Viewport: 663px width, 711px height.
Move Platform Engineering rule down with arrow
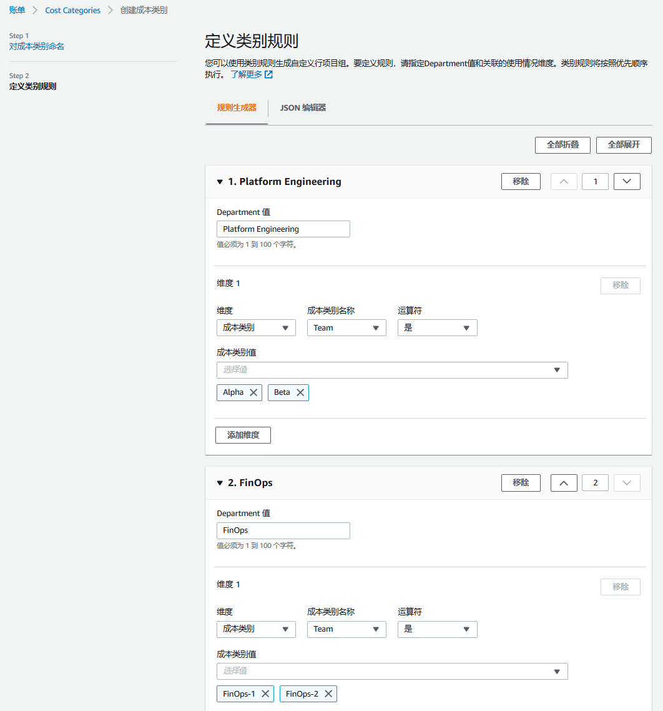pyautogui.click(x=627, y=182)
